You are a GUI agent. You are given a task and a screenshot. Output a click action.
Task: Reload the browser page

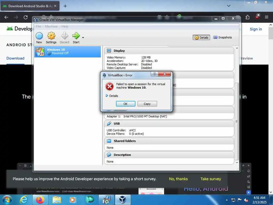[26, 17]
